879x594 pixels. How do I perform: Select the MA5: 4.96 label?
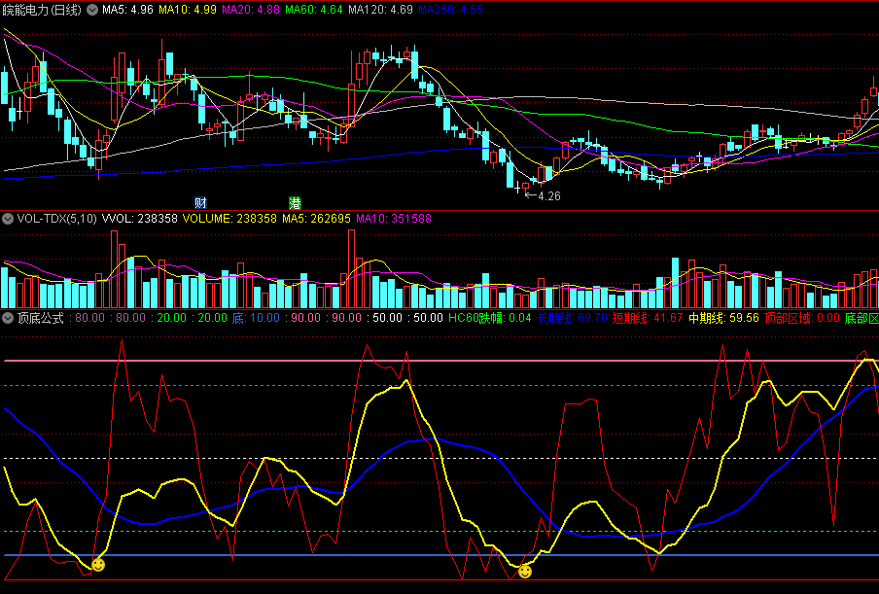pyautogui.click(x=127, y=10)
